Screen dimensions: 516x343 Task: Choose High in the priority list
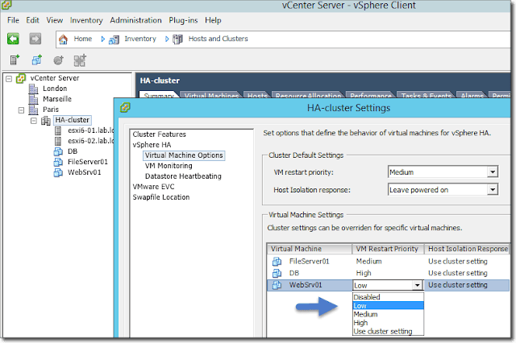point(388,323)
